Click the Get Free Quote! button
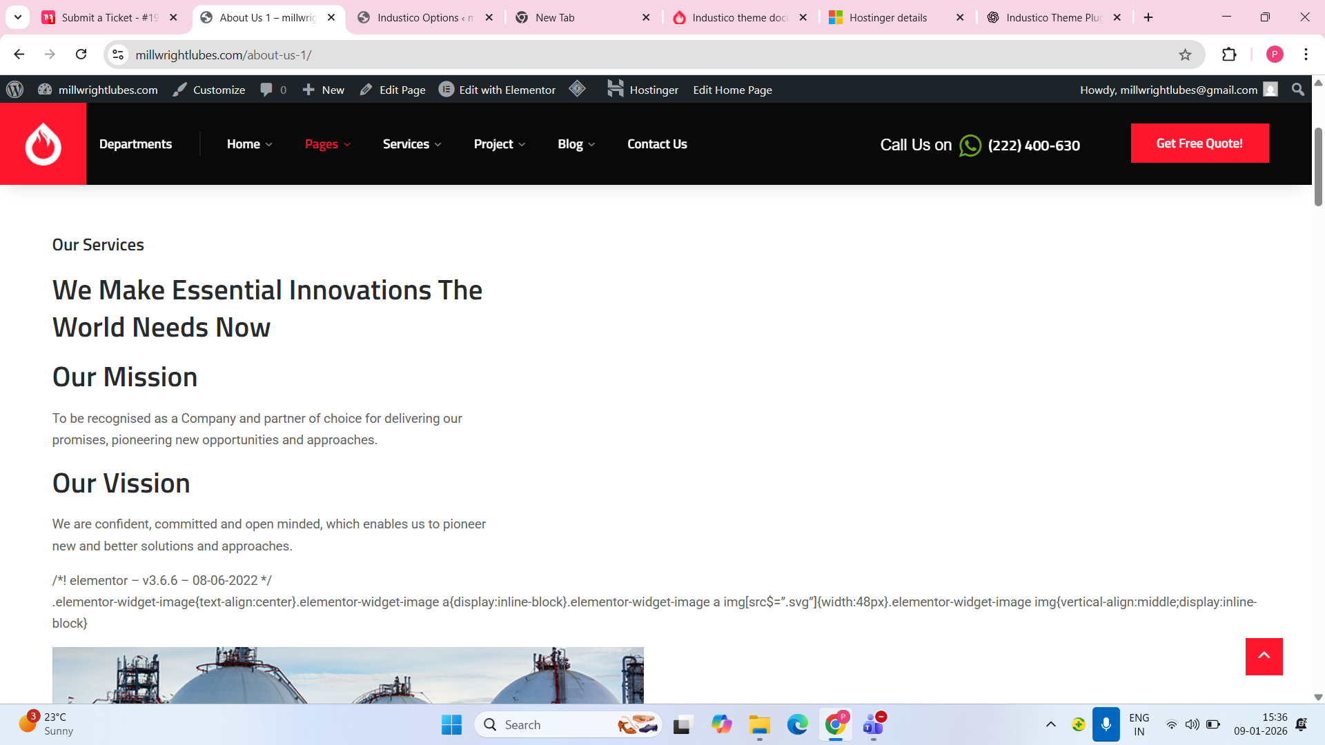This screenshot has width=1325, height=745. click(1199, 143)
